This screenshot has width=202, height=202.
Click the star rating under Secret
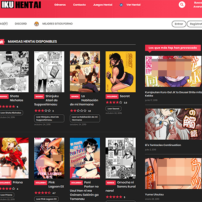click(x=114, y=102)
